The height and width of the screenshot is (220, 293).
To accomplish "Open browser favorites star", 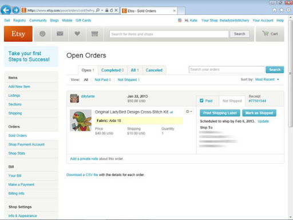I will point(282,10).
